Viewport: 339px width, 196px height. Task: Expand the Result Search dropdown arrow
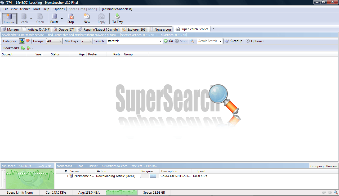221,41
